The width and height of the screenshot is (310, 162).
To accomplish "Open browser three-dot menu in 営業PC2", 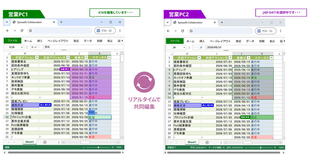I will (281, 31).
